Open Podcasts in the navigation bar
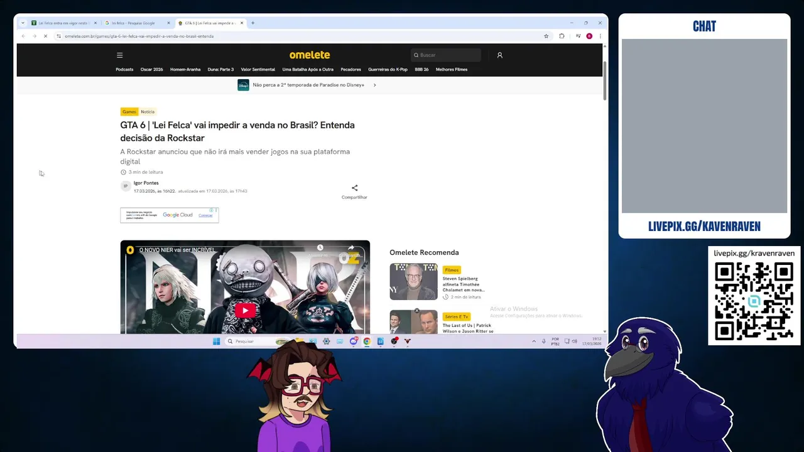This screenshot has height=452, width=804. click(x=124, y=70)
